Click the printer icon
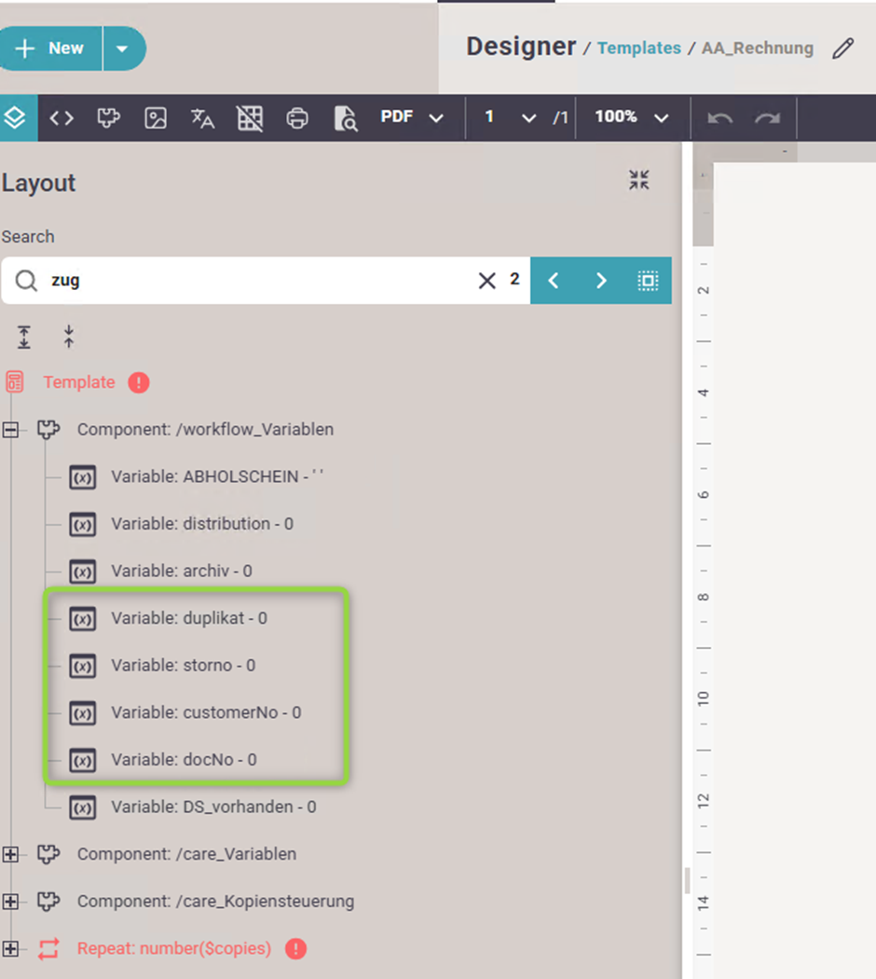Viewport: 876px width, 979px height. (x=297, y=118)
